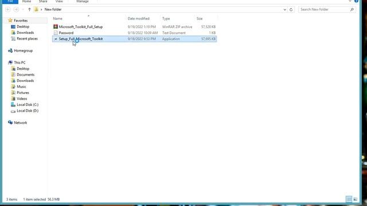
Task: Open Downloads under Favorites
Action: click(25, 33)
